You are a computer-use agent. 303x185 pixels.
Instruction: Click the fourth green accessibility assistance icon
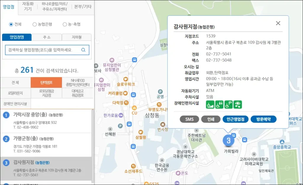click(238, 104)
